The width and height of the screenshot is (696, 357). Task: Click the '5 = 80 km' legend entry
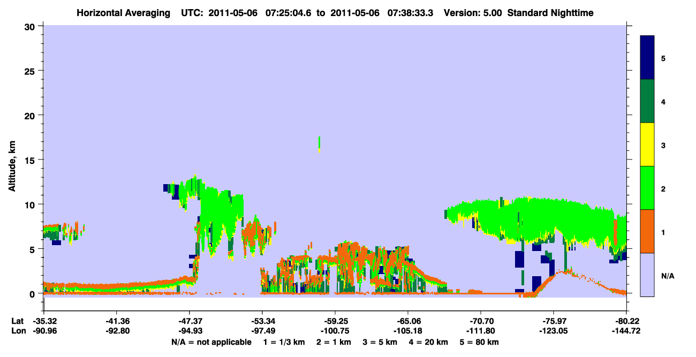[480, 342]
